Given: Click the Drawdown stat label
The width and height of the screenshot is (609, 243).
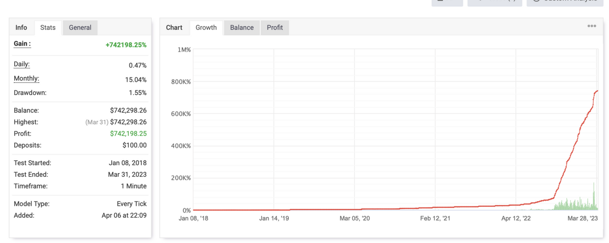Looking at the screenshot, I should [x=30, y=93].
